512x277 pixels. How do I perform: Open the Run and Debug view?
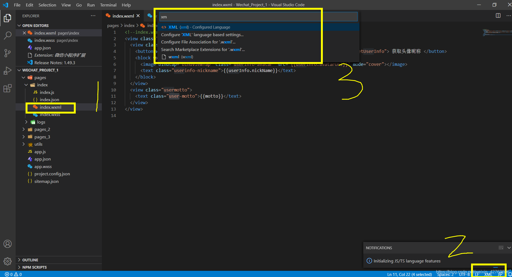[8, 71]
